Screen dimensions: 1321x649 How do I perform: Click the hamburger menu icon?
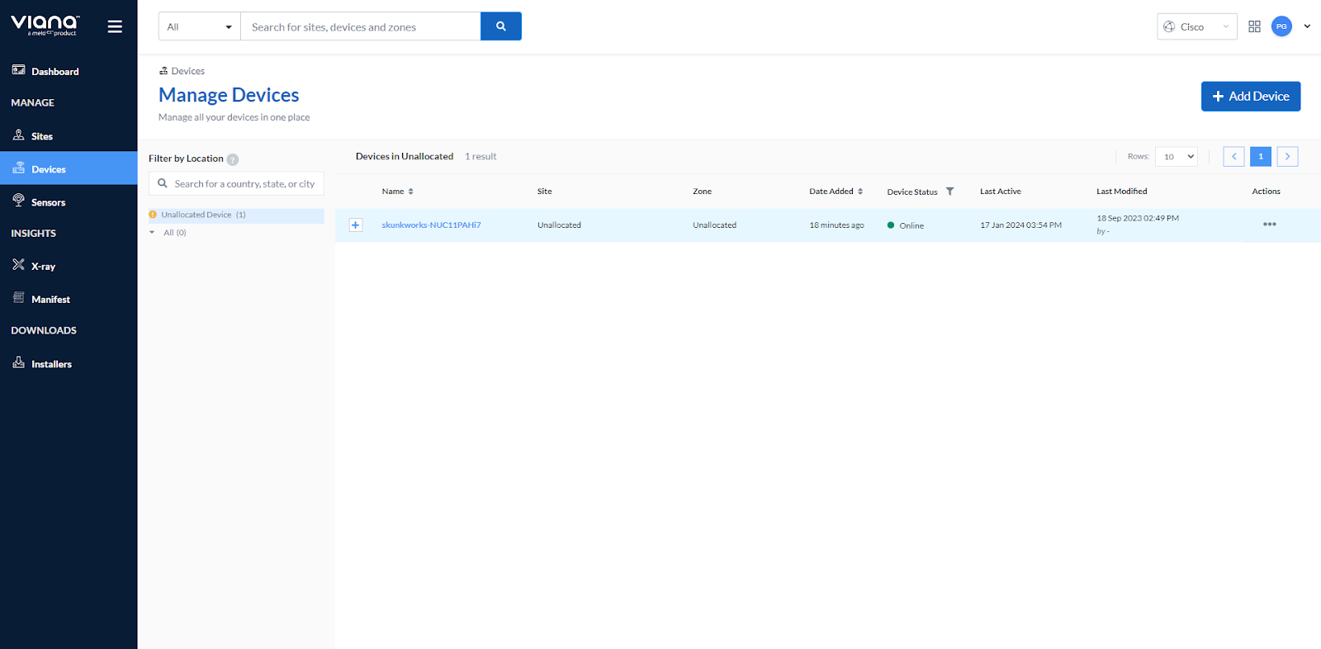(115, 26)
